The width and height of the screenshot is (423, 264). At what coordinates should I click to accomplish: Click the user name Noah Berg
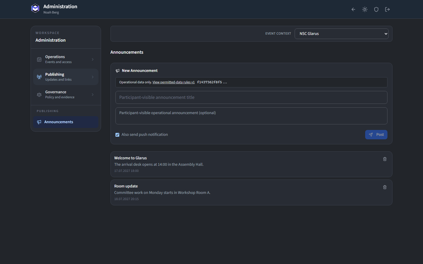pyautogui.click(x=51, y=12)
